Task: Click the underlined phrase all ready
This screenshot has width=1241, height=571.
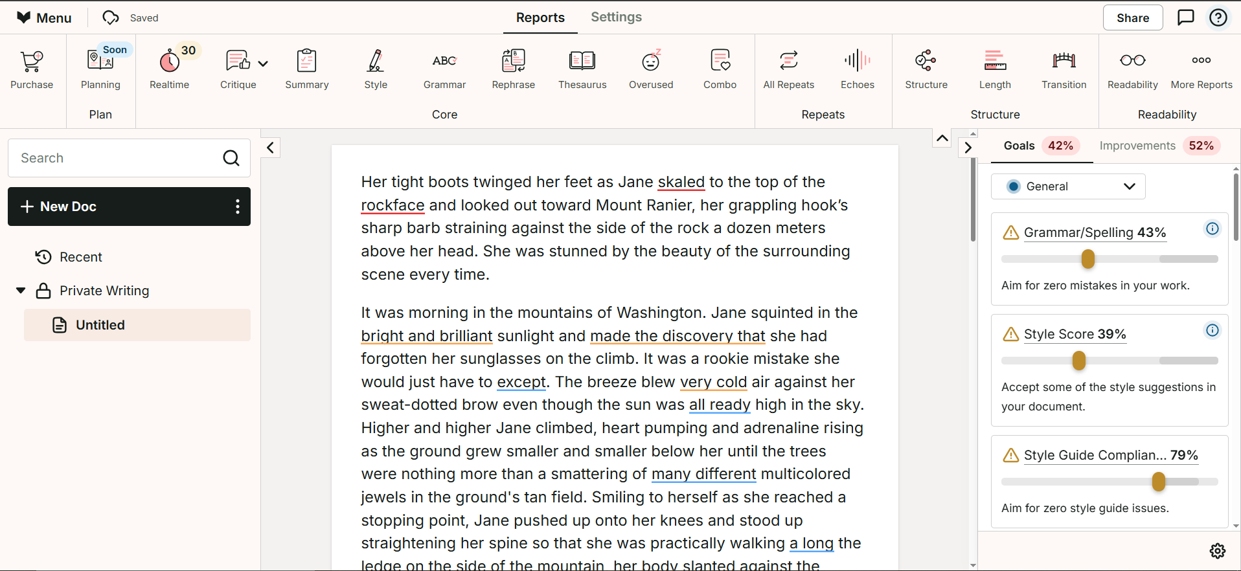Action: click(x=720, y=405)
